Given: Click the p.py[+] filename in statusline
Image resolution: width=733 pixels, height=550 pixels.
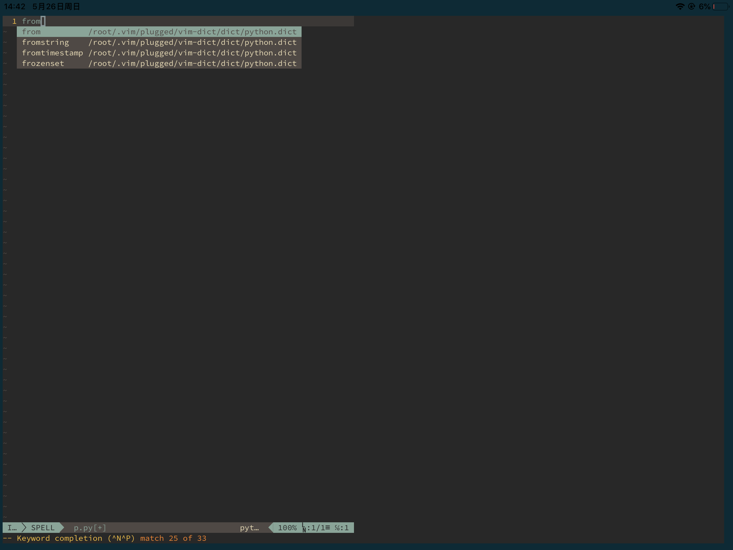Looking at the screenshot, I should (90, 528).
